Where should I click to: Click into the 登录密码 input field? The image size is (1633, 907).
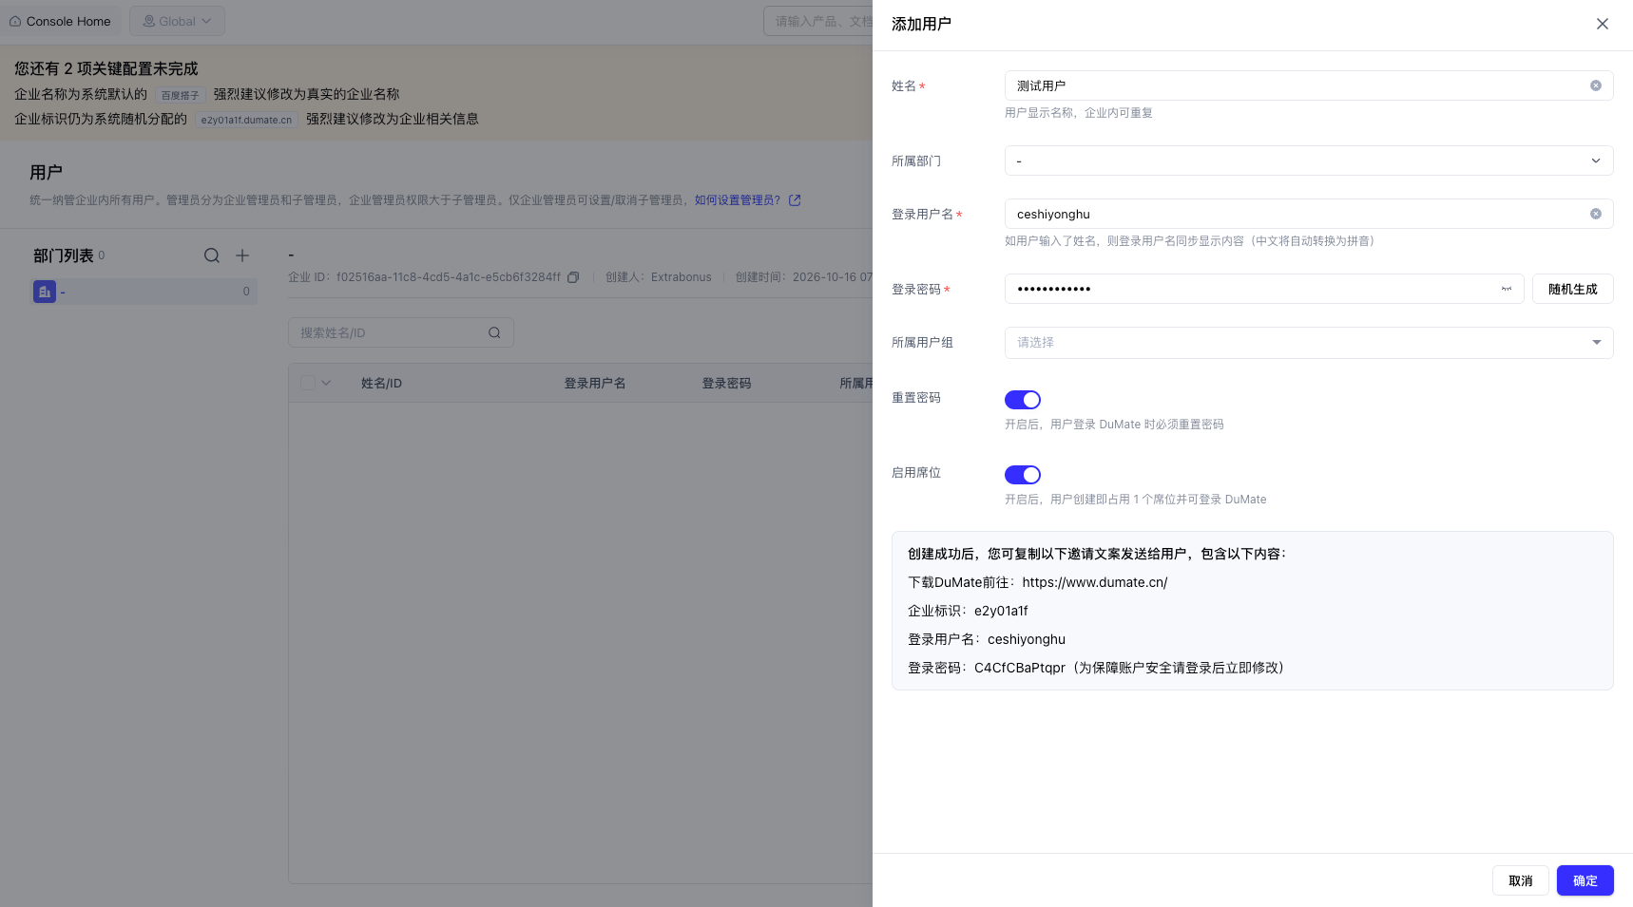pyautogui.click(x=1264, y=289)
